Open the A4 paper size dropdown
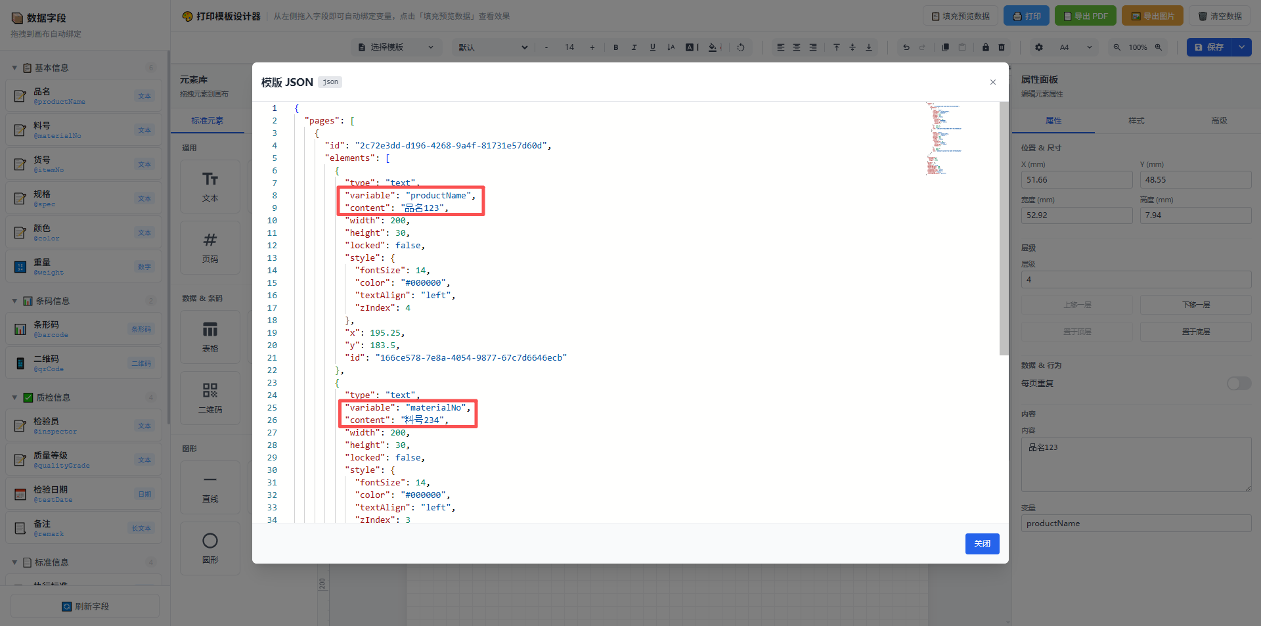This screenshot has height=626, width=1261. [x=1075, y=47]
